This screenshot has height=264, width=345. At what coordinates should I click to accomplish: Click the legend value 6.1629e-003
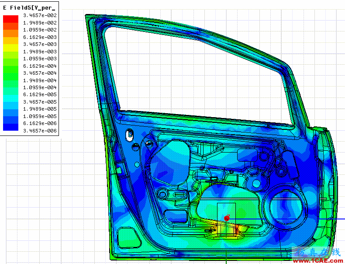tap(40, 37)
